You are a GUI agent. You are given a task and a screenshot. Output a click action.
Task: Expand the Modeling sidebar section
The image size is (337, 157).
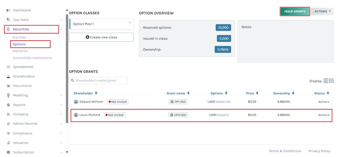(61, 95)
